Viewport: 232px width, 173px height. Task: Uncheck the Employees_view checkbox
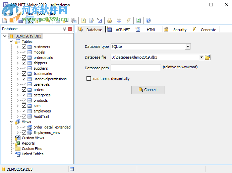[x=24, y=133]
